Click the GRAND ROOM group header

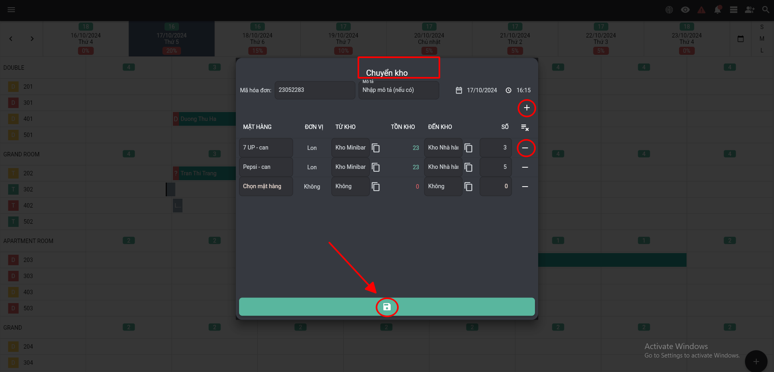point(21,154)
